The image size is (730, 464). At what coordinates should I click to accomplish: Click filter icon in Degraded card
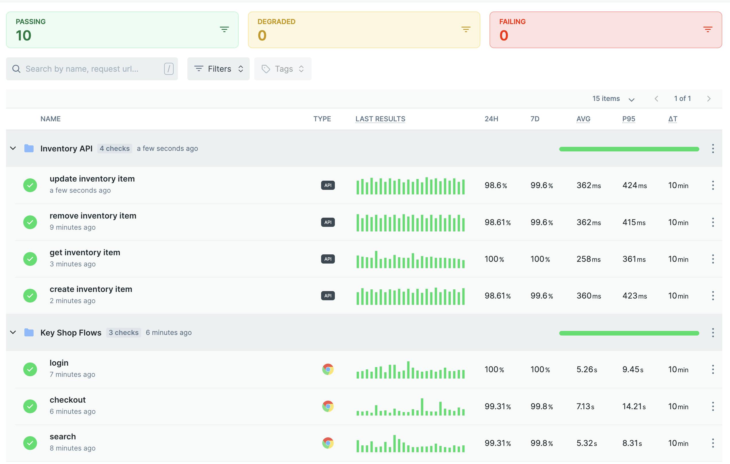coord(466,29)
